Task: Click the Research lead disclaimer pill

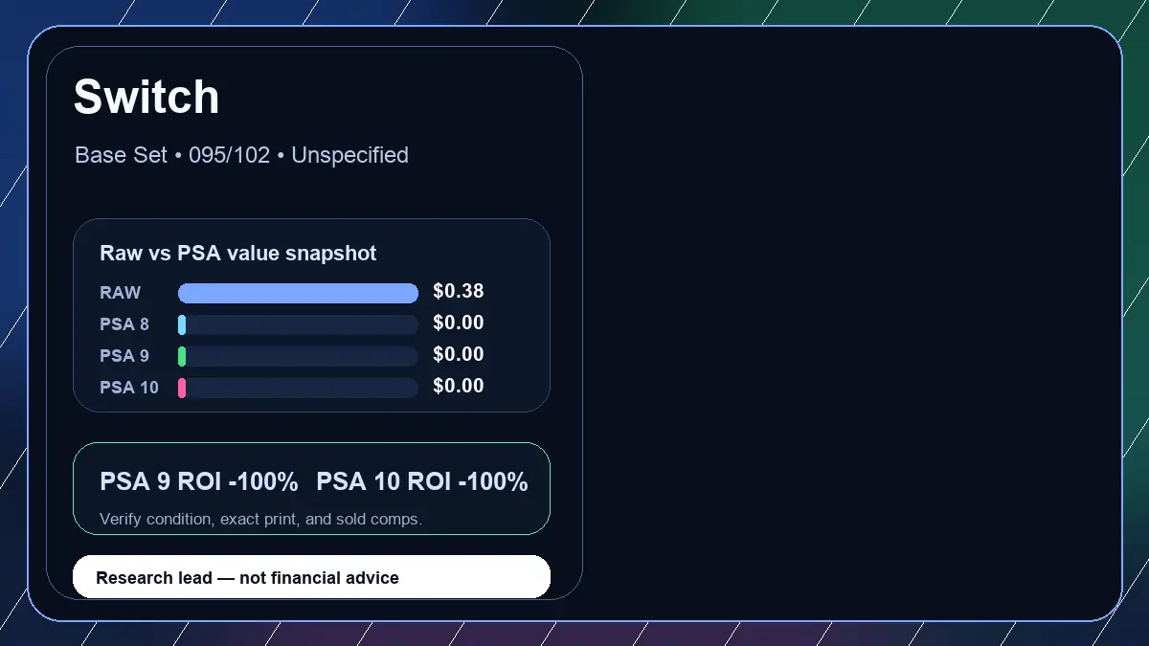Action: click(311, 577)
